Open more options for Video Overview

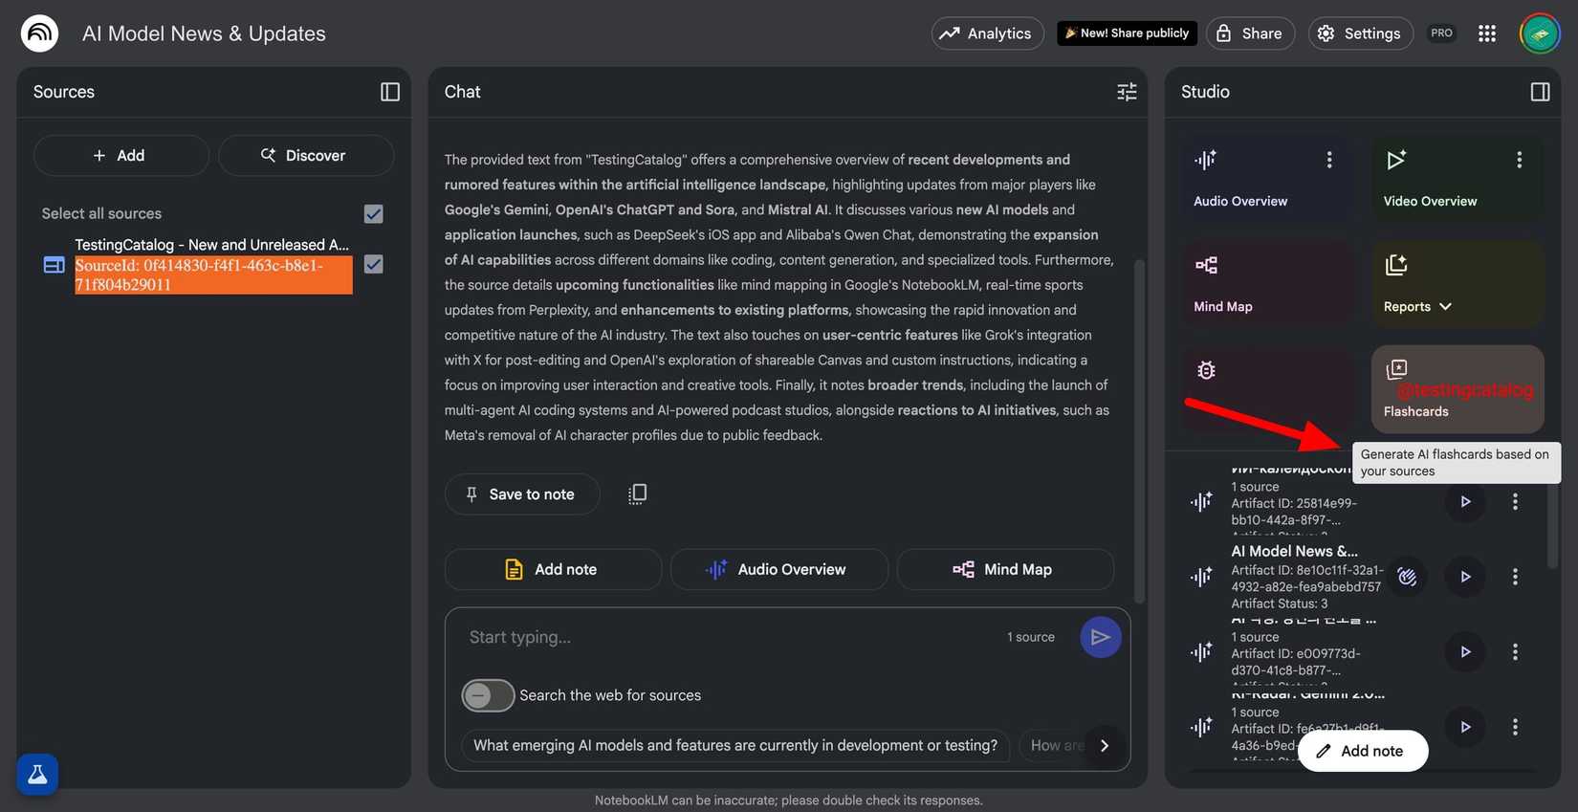[x=1518, y=159]
